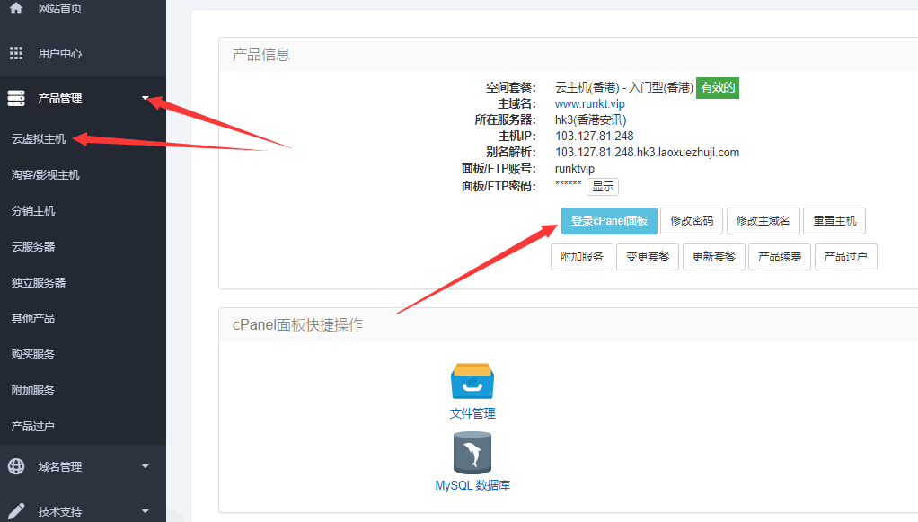Click the masked ****** password text

tap(568, 184)
